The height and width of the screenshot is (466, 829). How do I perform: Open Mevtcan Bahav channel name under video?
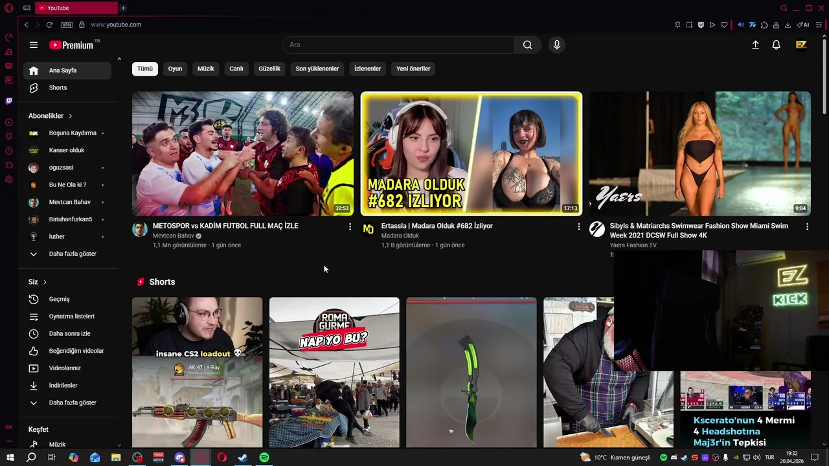pyautogui.click(x=173, y=236)
